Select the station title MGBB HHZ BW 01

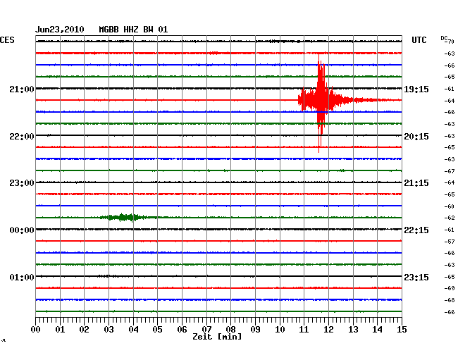[x=133, y=30]
